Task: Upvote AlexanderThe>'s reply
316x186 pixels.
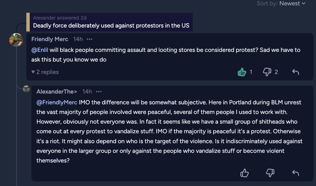Action: pos(244,173)
